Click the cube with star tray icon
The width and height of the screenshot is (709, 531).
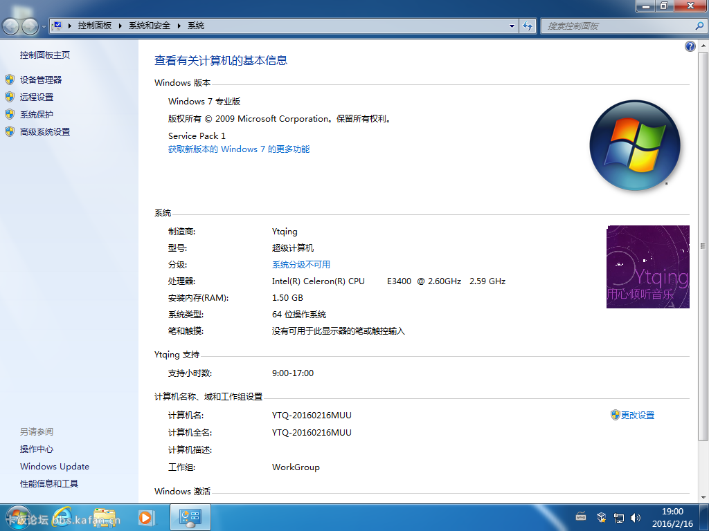pyautogui.click(x=601, y=517)
